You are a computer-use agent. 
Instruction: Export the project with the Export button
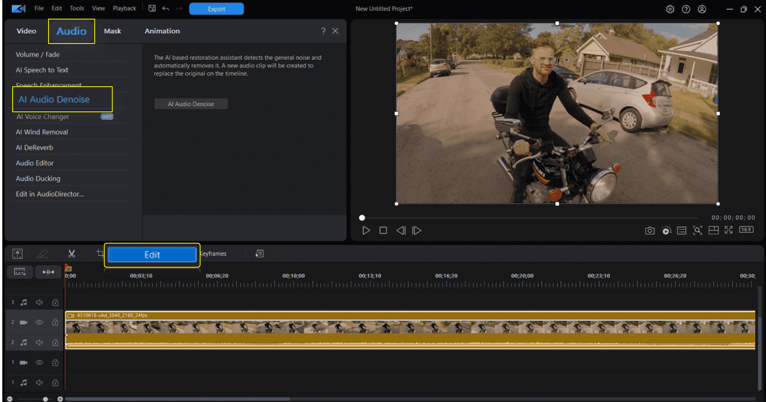tap(216, 8)
